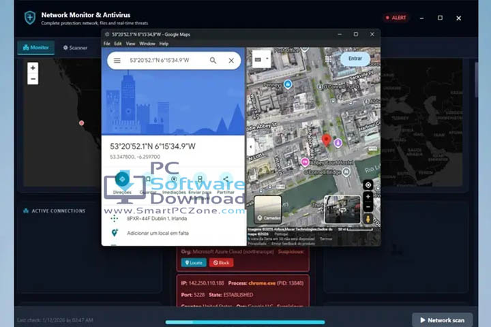Maximize the Google Maps window
Viewport: 491px width, 327px height.
coord(356,35)
